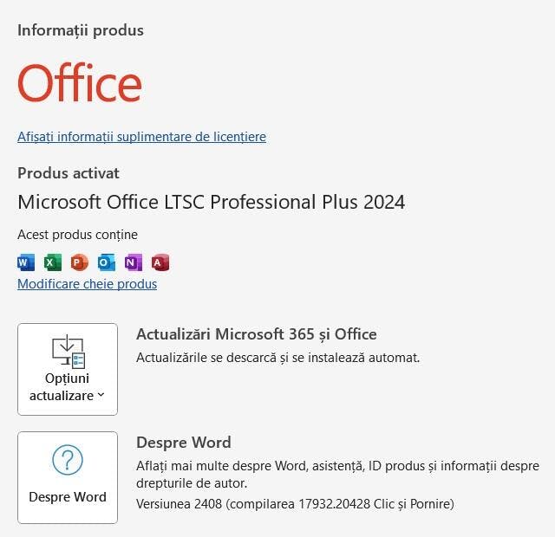
Task: Click the 'Actualizări Microsoft 365 și Office' heading
Action: click(257, 334)
